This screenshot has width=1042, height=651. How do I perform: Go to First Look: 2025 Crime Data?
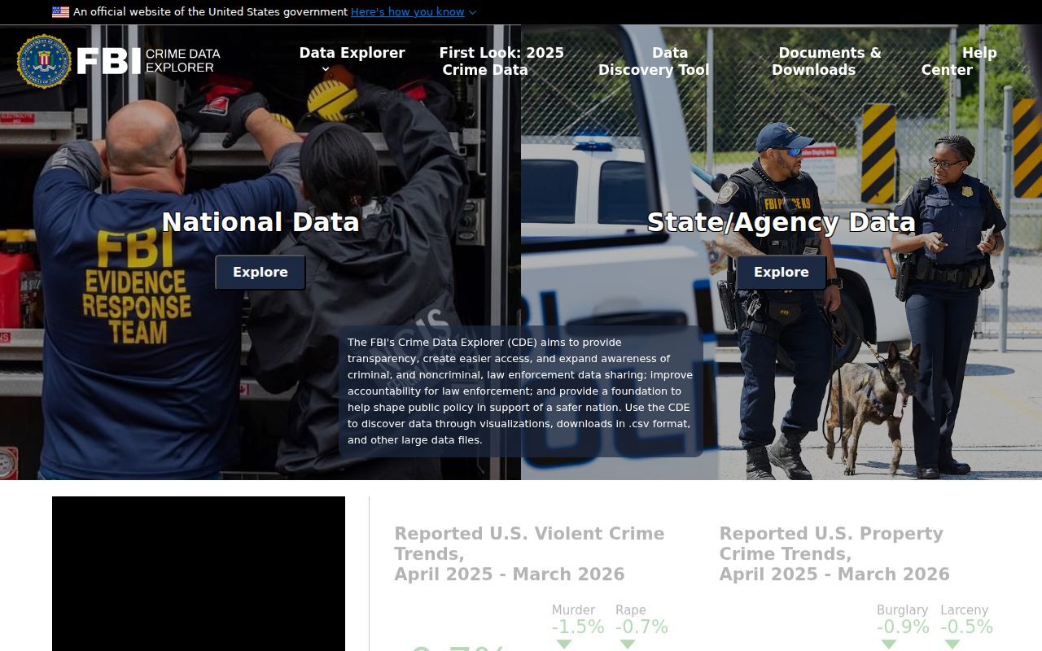click(501, 61)
